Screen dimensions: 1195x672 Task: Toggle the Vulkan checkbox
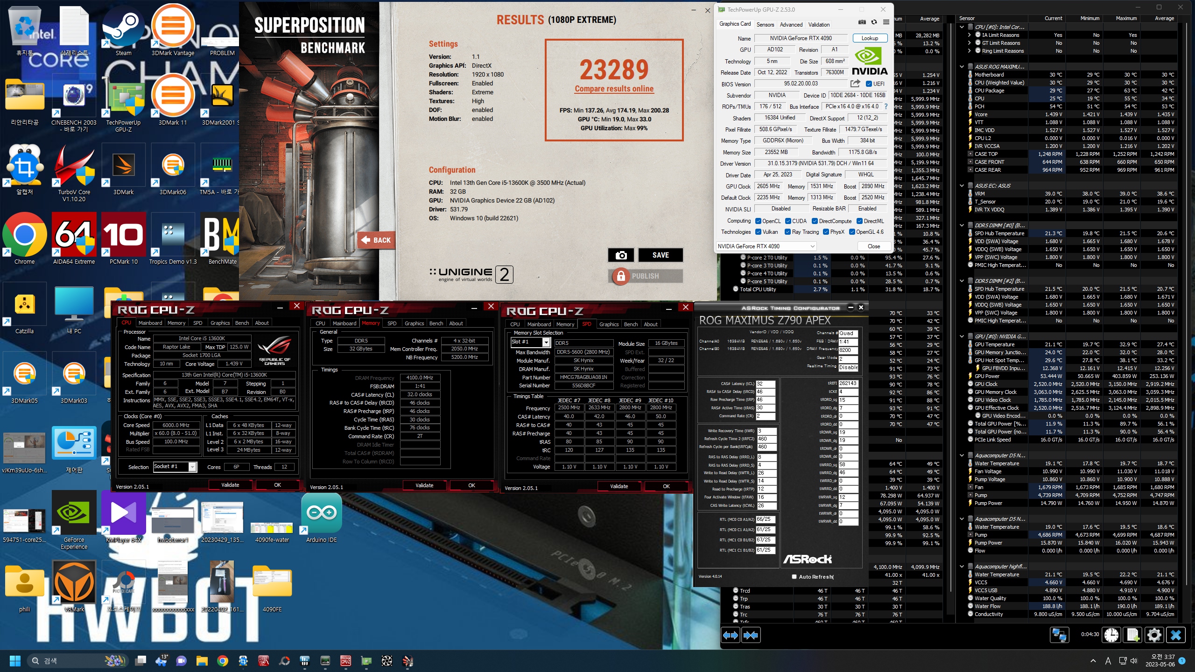coord(759,232)
